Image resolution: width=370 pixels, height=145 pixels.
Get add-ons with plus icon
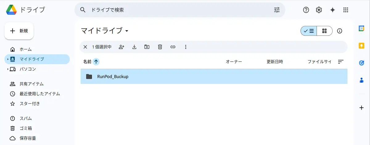361,108
